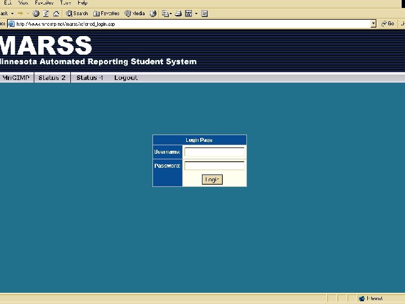Open the Favorites menu
This screenshot has height=304, width=405.
pyautogui.click(x=44, y=3)
